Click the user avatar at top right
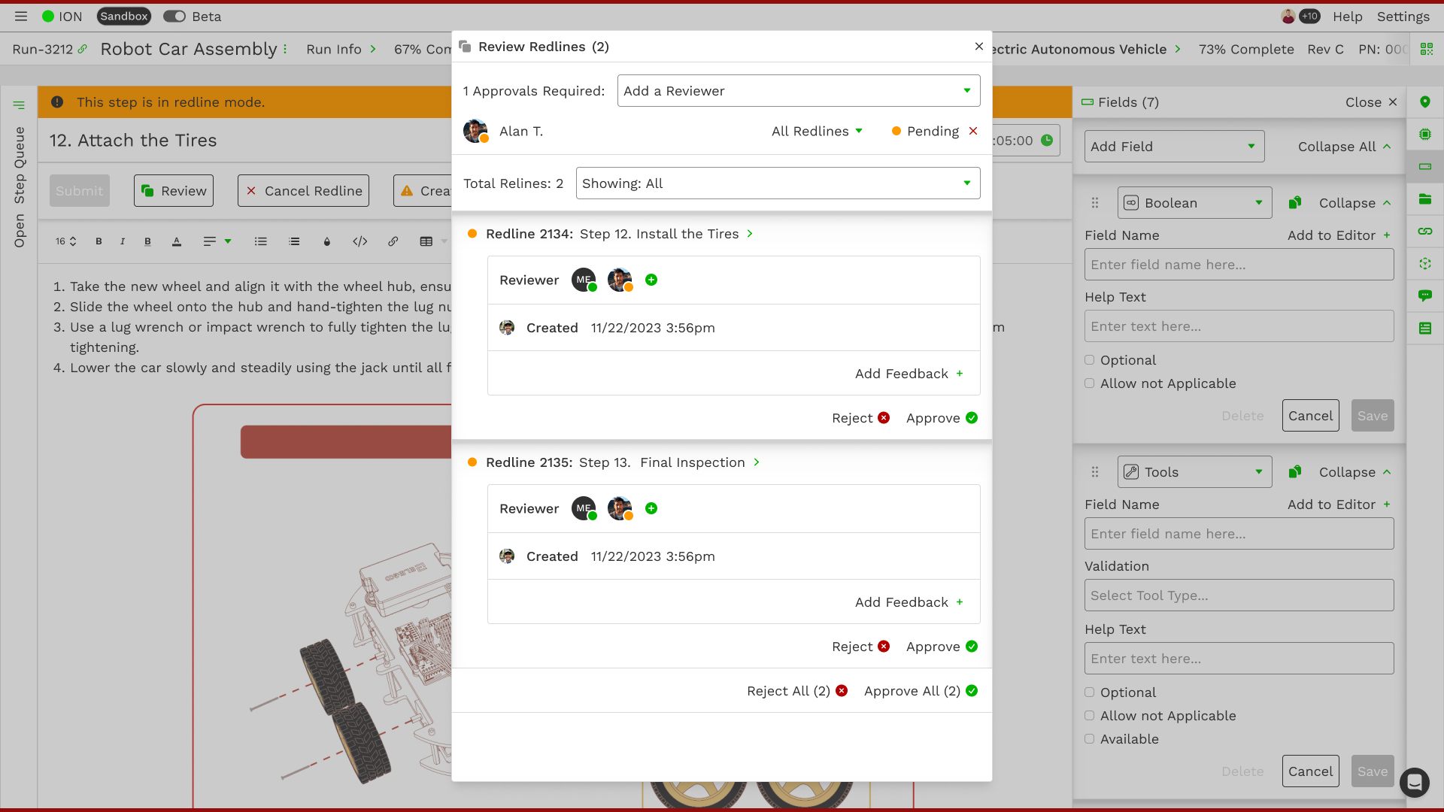The height and width of the screenshot is (812, 1444). coord(1288,16)
